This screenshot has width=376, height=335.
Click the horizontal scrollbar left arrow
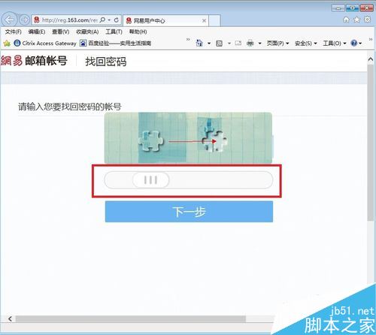click(10, 318)
